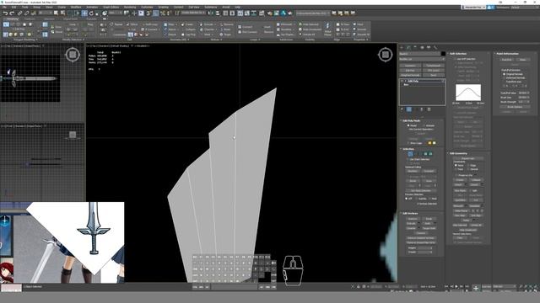Click Pin Stack icon below modifier stack
The width and height of the screenshot is (540, 303).
click(x=402, y=109)
